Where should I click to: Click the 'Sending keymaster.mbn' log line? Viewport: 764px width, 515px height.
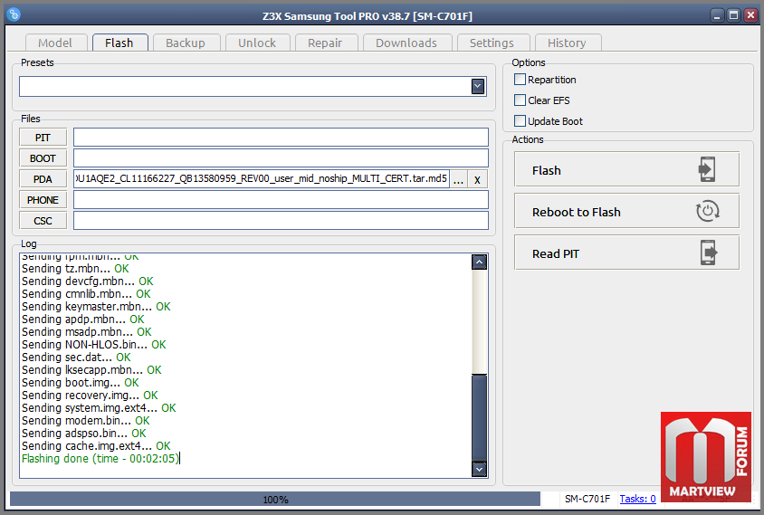[x=96, y=307]
